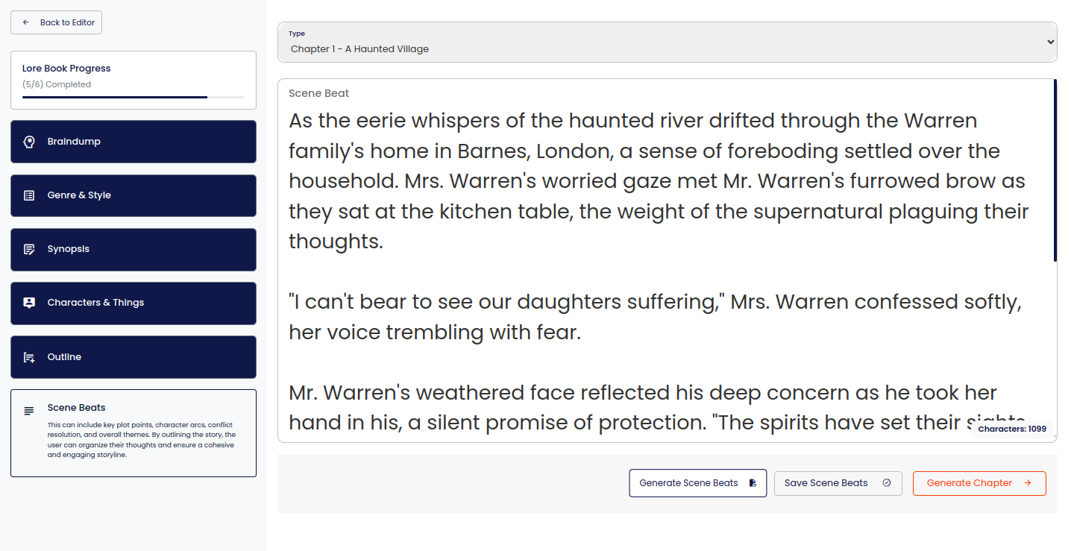Click the Outline list-plus icon

point(29,357)
